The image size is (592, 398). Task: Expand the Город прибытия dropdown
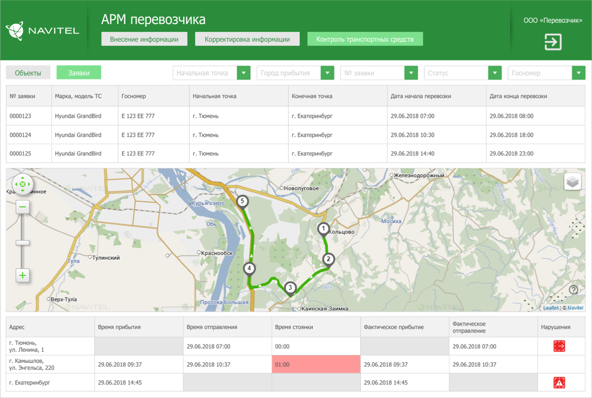(328, 72)
